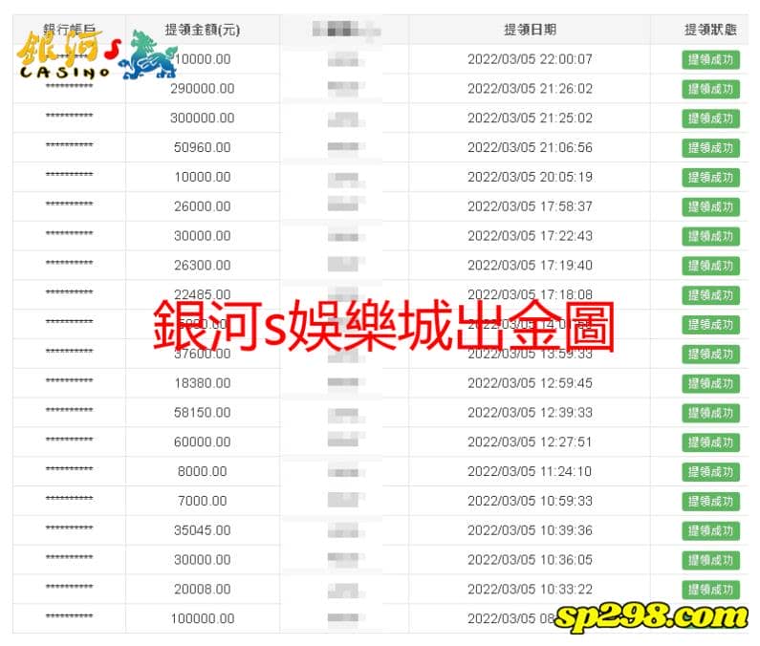Select the amount 300000.00
This screenshot has width=760, height=646.
click(x=202, y=118)
